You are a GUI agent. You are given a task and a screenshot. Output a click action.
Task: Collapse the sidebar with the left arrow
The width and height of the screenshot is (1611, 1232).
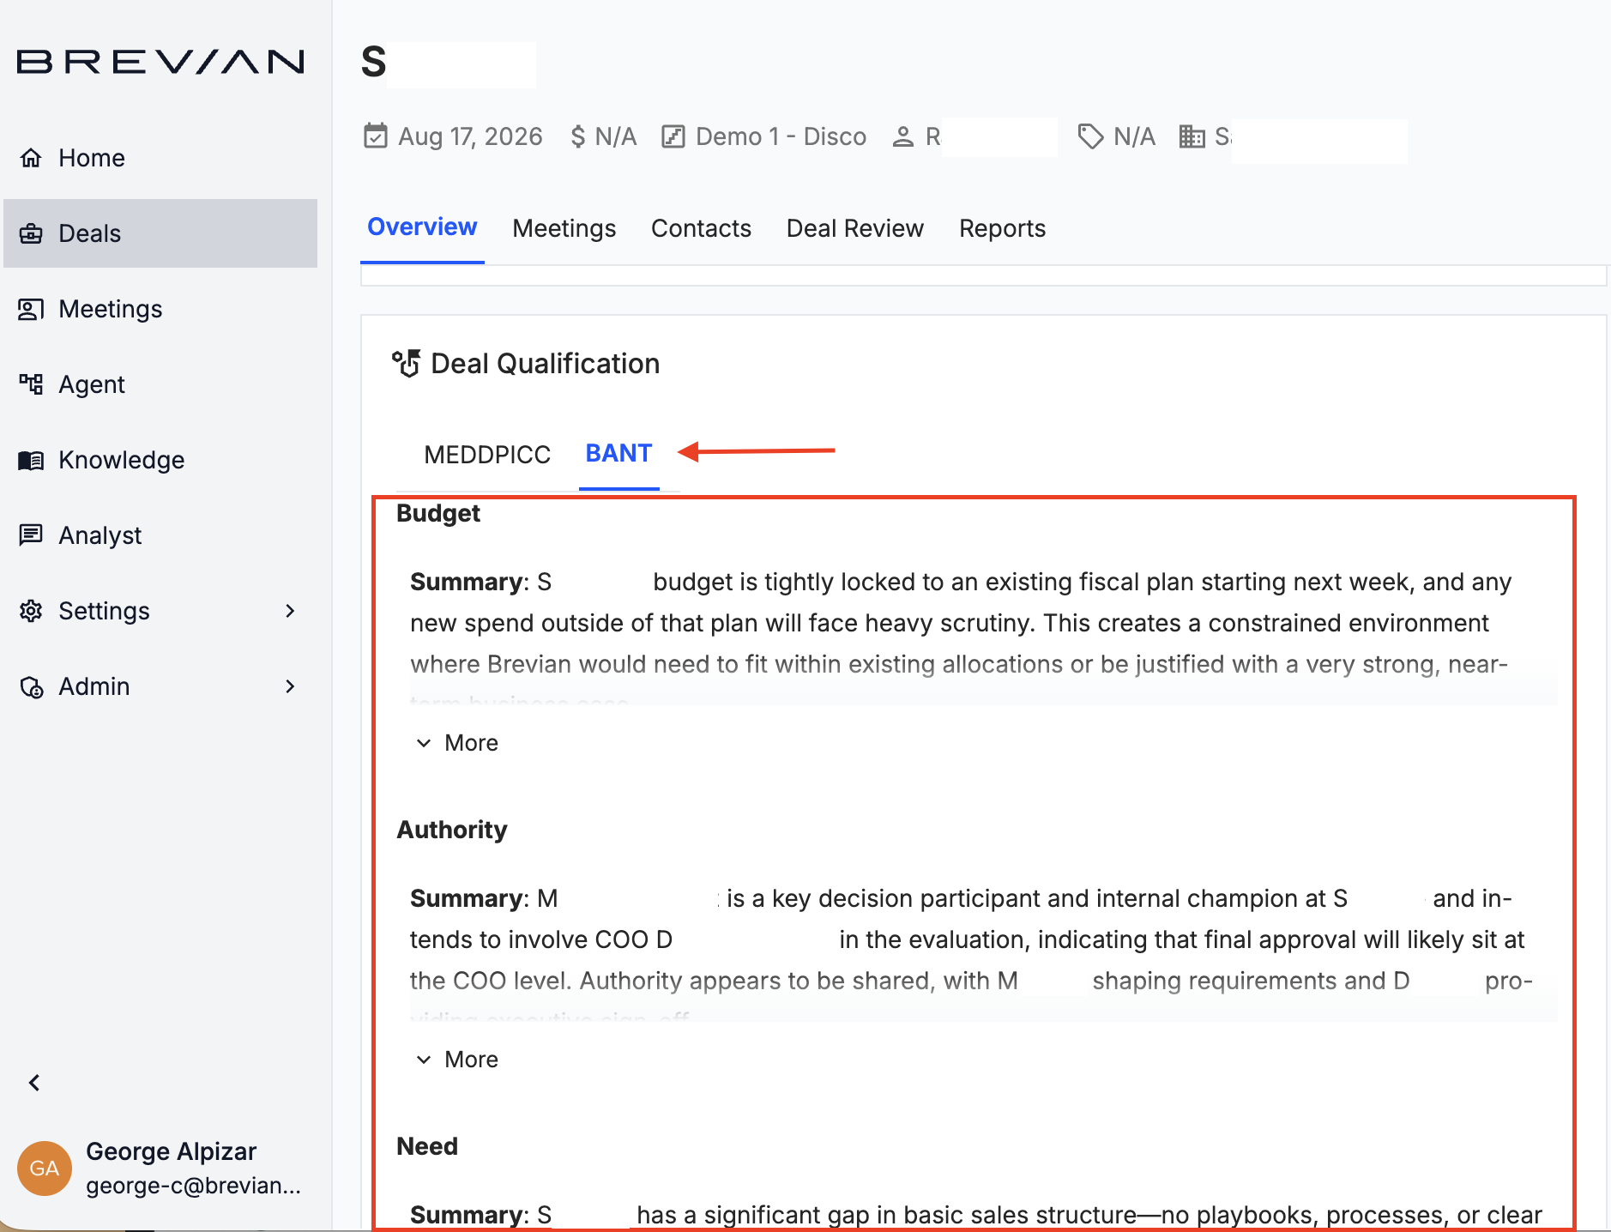(34, 1082)
